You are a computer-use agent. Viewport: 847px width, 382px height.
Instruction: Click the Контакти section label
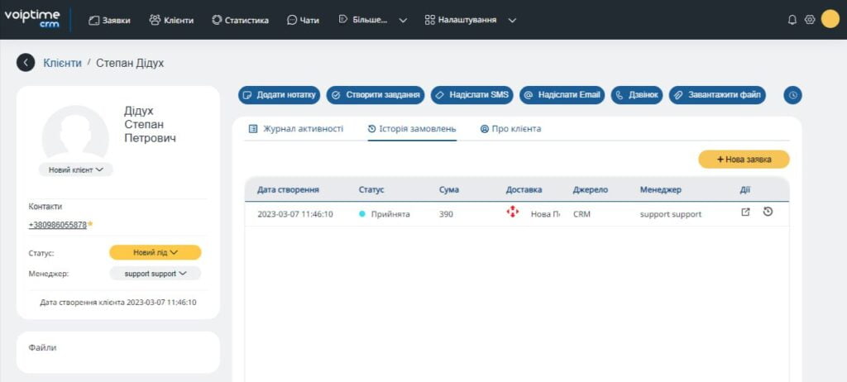[45, 207]
